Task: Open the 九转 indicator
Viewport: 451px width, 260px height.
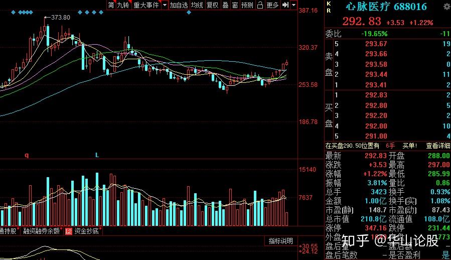Action: point(123,5)
